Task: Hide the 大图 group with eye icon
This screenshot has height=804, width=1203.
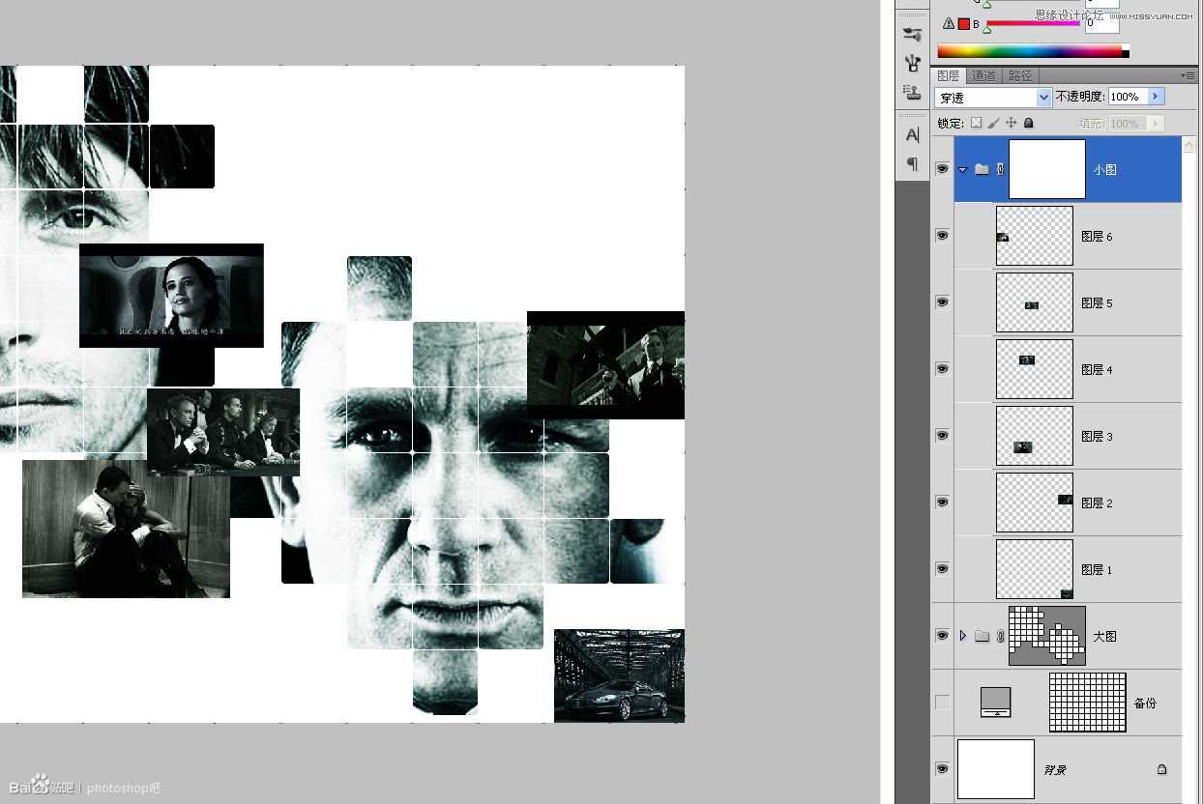Action: pyautogui.click(x=942, y=636)
